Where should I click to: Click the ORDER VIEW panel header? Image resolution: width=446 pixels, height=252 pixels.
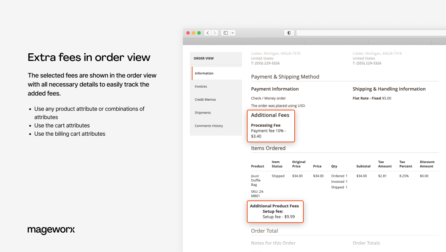[x=204, y=58]
